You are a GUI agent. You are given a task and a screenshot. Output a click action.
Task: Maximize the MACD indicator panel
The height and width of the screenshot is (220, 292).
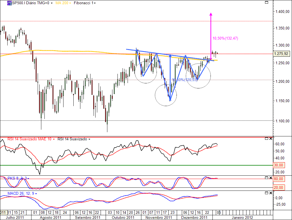[x=266, y=193]
